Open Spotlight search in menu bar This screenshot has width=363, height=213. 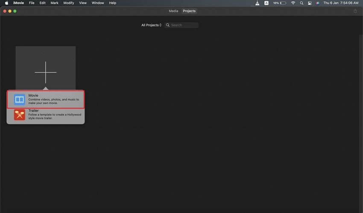tap(302, 3)
